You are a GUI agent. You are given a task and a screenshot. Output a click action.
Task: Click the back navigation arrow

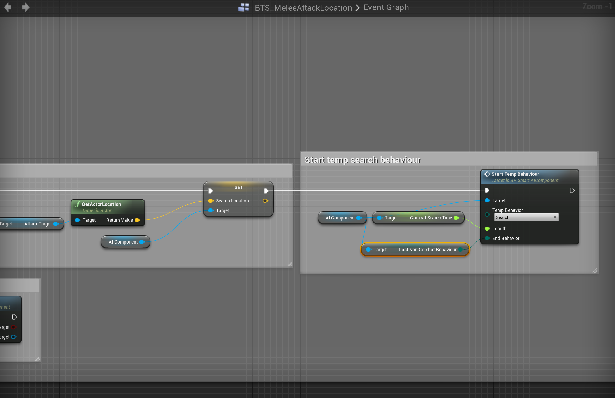coord(8,7)
